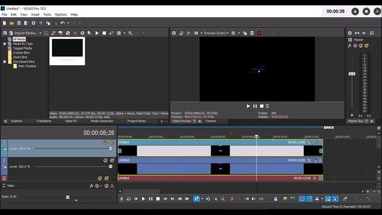This screenshot has width=382, height=215.
Task: Open the Insert menu
Action: click(x=35, y=14)
